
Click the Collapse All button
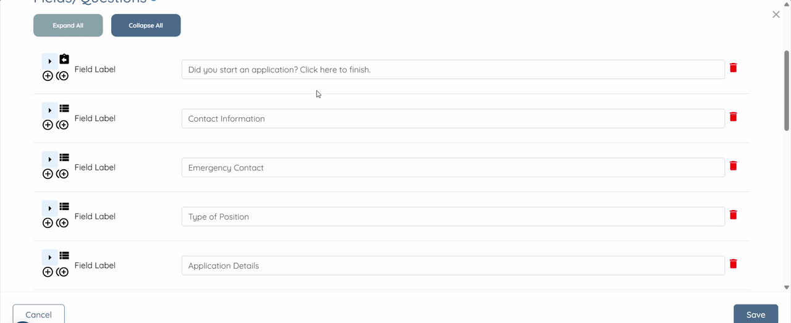point(146,25)
